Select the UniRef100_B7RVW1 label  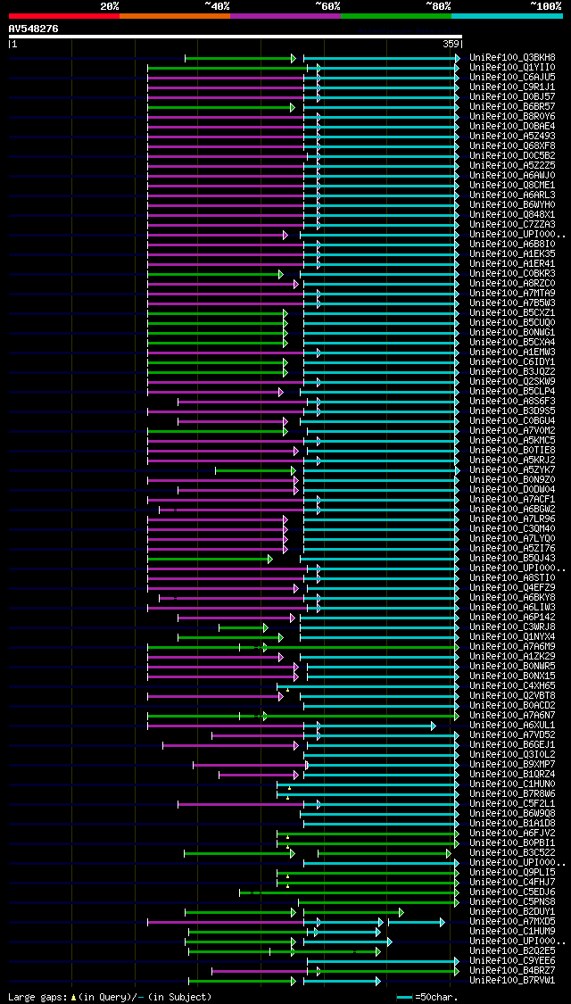click(512, 980)
